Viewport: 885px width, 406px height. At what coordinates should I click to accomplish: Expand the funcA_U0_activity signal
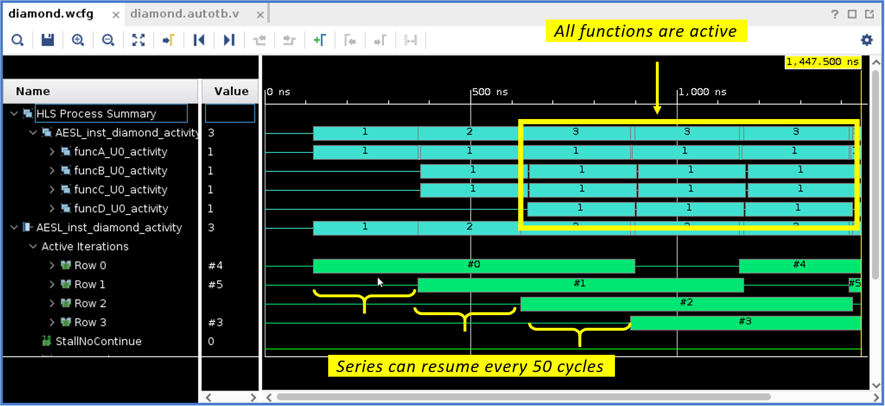52,152
